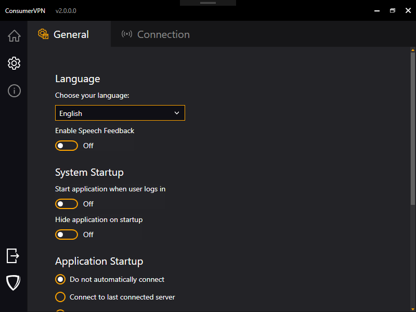Toggle Start application when user logs in
The width and height of the screenshot is (416, 312).
click(67, 204)
